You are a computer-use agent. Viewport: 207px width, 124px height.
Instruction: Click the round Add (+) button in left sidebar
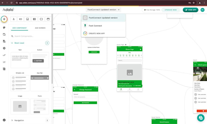coord(4,19)
